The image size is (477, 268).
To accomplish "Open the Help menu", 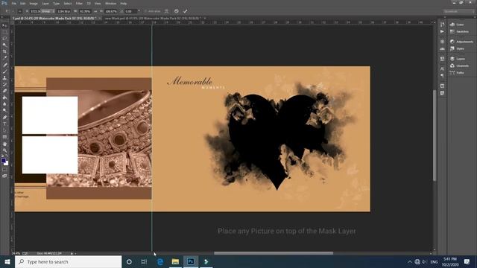I will point(123,3).
